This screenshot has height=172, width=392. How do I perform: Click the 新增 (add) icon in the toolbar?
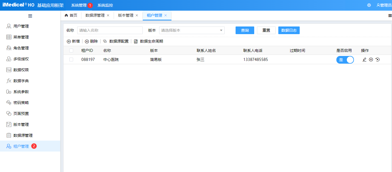pyautogui.click(x=68, y=41)
